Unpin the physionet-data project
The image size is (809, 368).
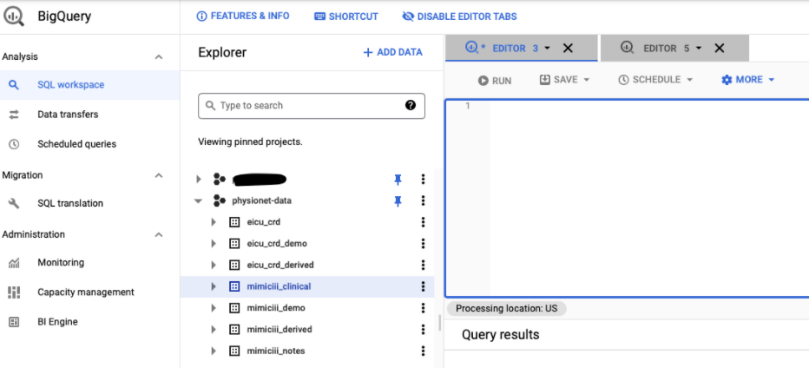(398, 200)
